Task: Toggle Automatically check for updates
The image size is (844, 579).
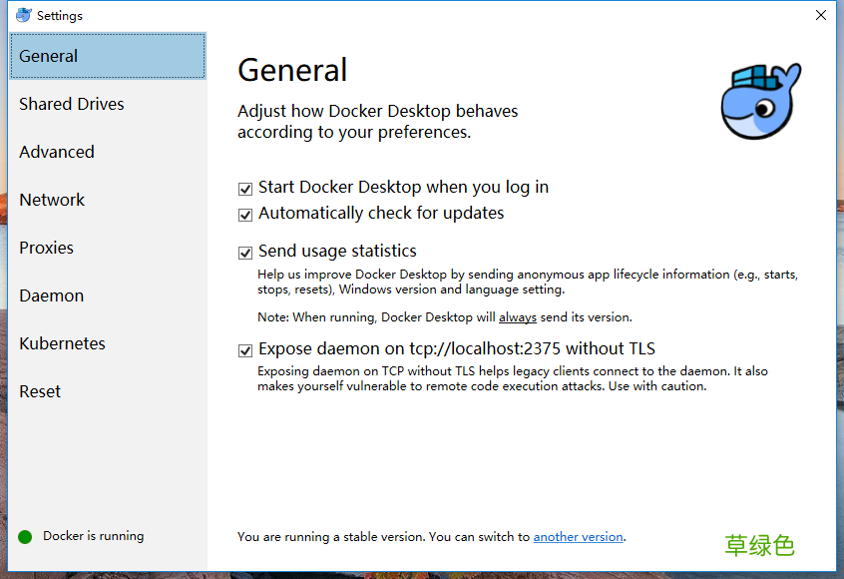Action: 244,214
